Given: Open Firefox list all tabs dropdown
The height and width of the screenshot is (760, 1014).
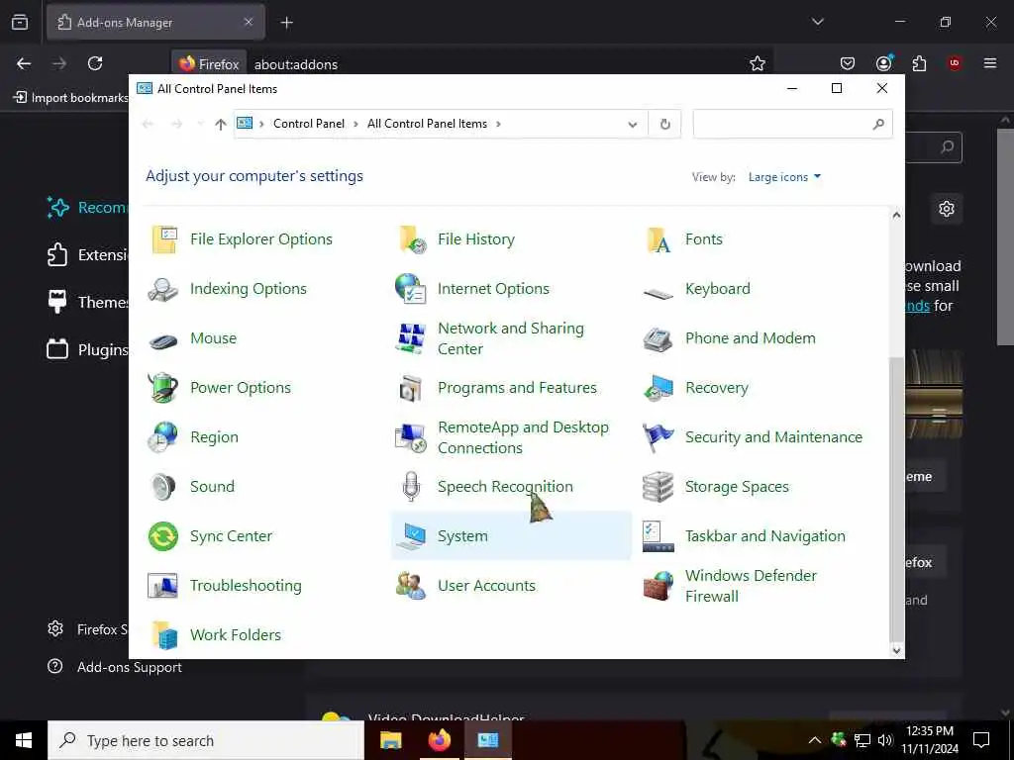Looking at the screenshot, I should (x=818, y=22).
